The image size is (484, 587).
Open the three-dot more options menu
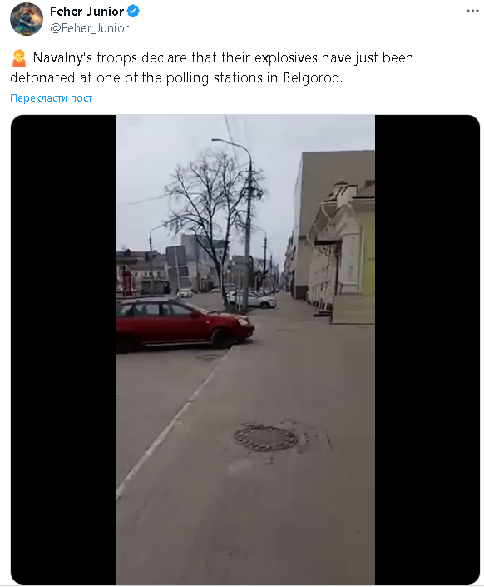click(472, 11)
